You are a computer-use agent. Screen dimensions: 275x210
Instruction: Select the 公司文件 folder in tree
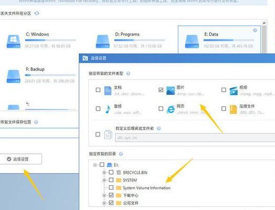(x=130, y=203)
